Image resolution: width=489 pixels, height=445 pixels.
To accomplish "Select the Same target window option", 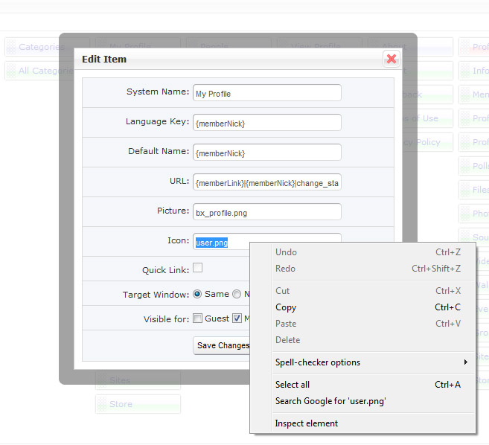I will point(197,294).
